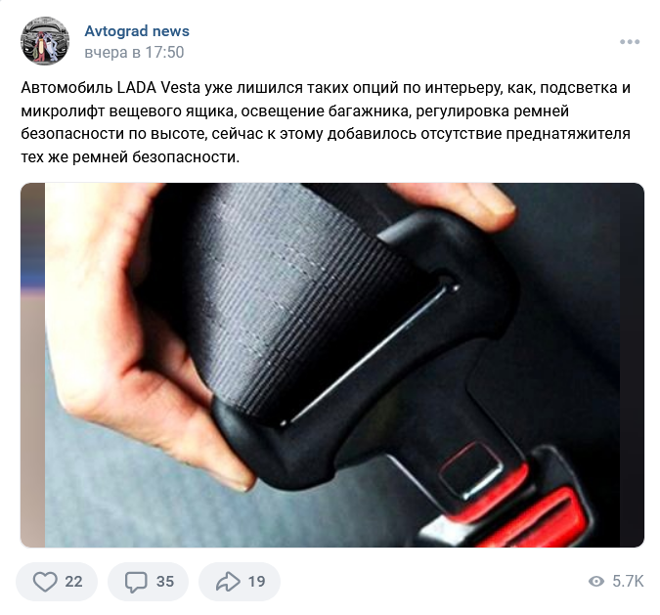Open the Avtograd news avatar
660x615 pixels.
click(45, 41)
